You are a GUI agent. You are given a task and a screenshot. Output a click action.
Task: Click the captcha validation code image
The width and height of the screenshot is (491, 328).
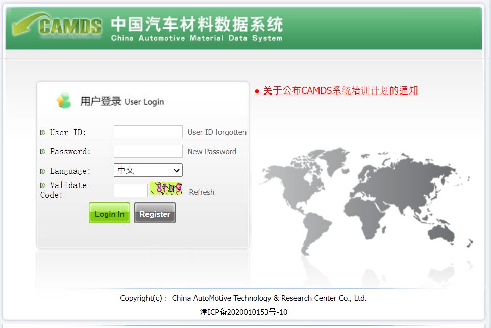[x=166, y=189]
